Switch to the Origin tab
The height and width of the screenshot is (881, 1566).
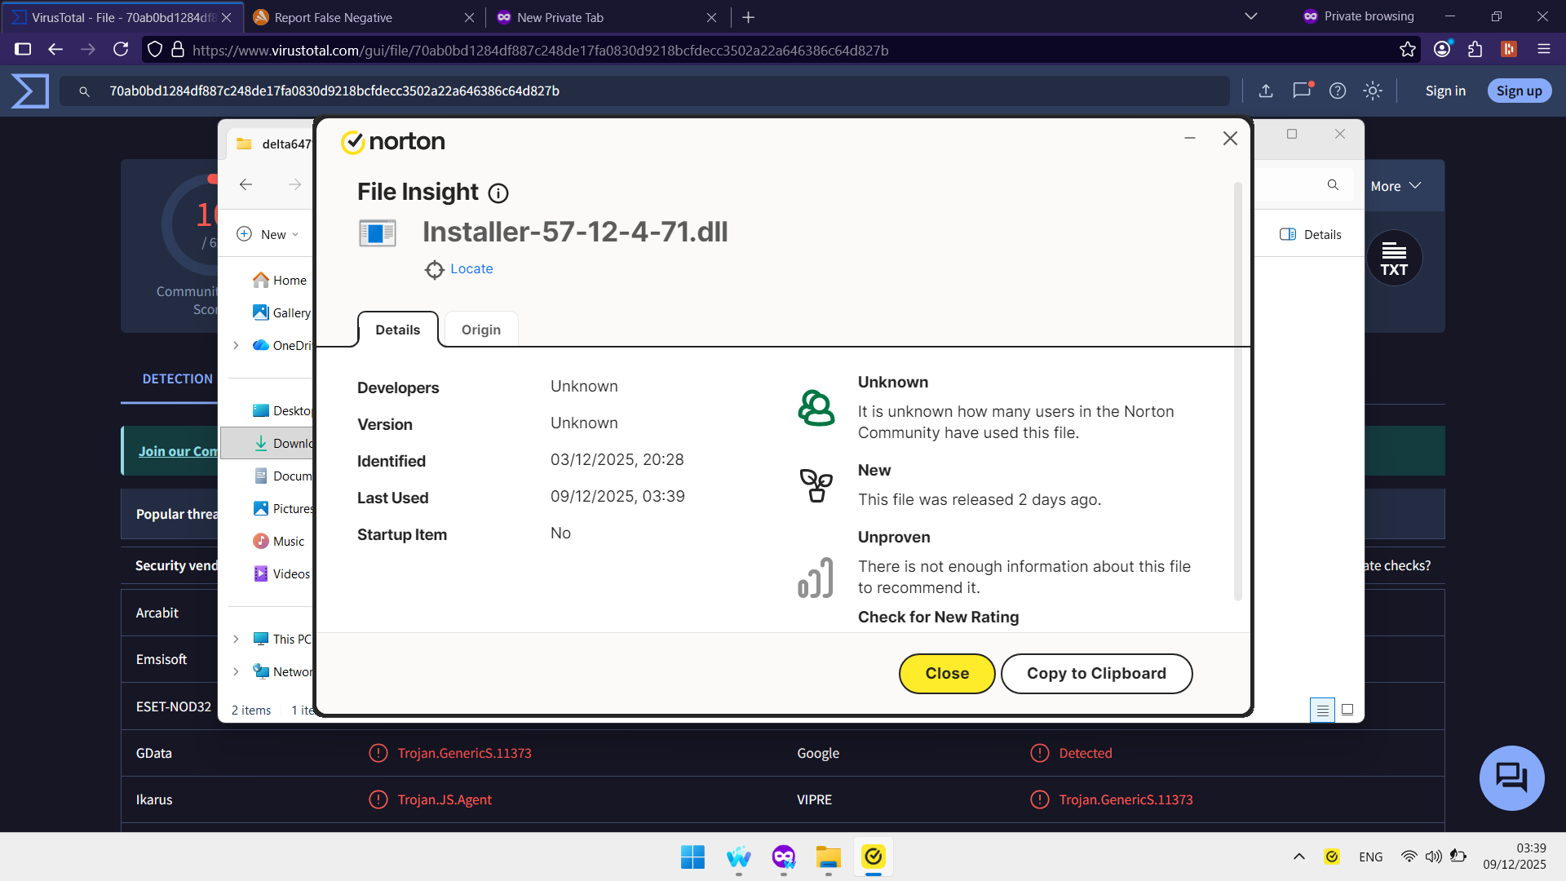coord(480,330)
